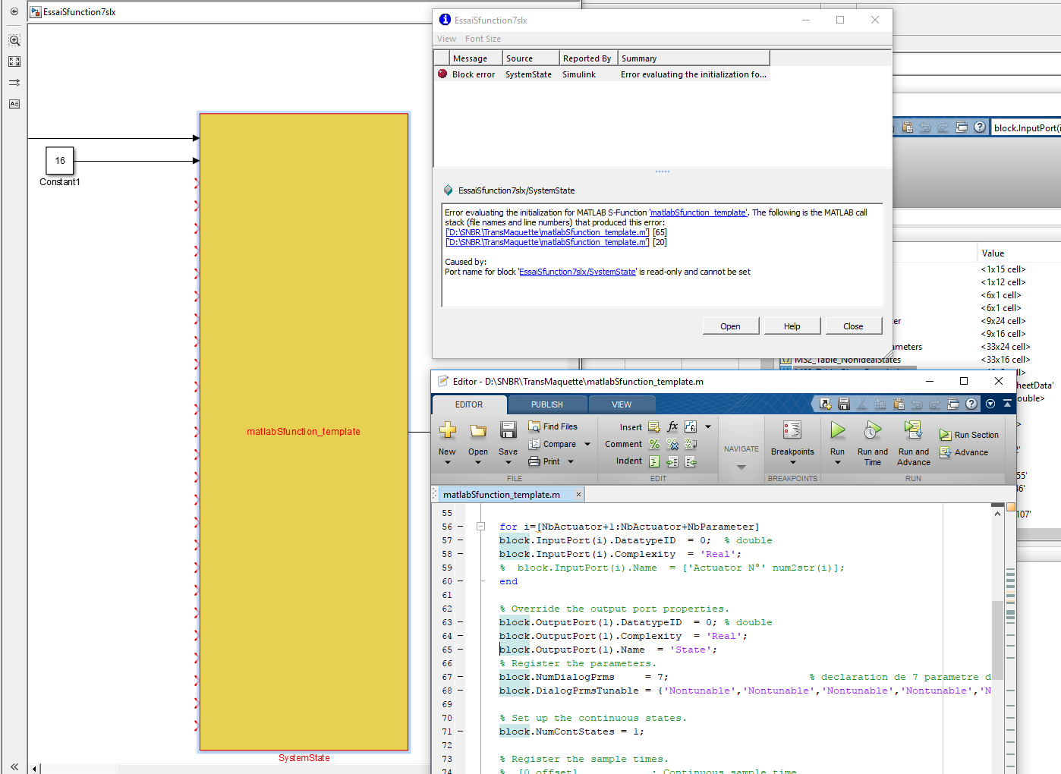Open the Insert options dropdown arrow
Image resolution: width=1061 pixels, height=774 pixels.
tap(708, 426)
